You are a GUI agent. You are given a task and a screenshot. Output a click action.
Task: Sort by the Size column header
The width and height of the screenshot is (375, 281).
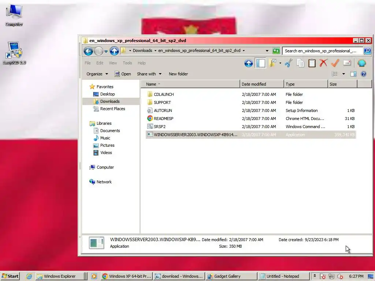pos(342,84)
